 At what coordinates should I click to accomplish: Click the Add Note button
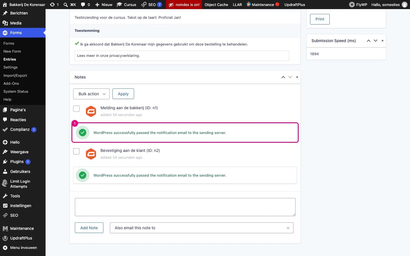point(89,228)
